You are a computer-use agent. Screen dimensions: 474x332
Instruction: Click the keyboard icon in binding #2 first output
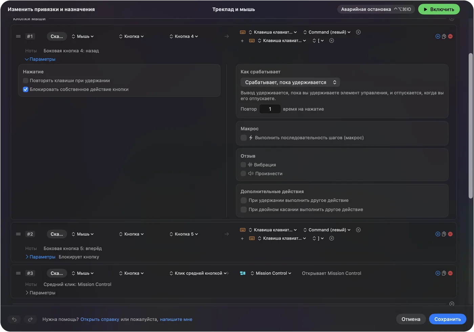click(x=243, y=230)
